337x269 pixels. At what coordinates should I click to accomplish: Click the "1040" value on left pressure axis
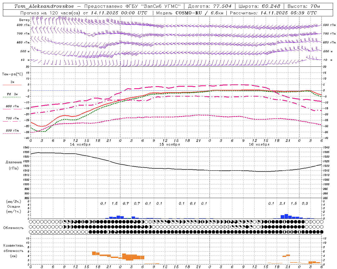click(27, 148)
